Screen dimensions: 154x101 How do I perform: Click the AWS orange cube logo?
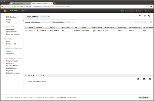tap(5, 11)
